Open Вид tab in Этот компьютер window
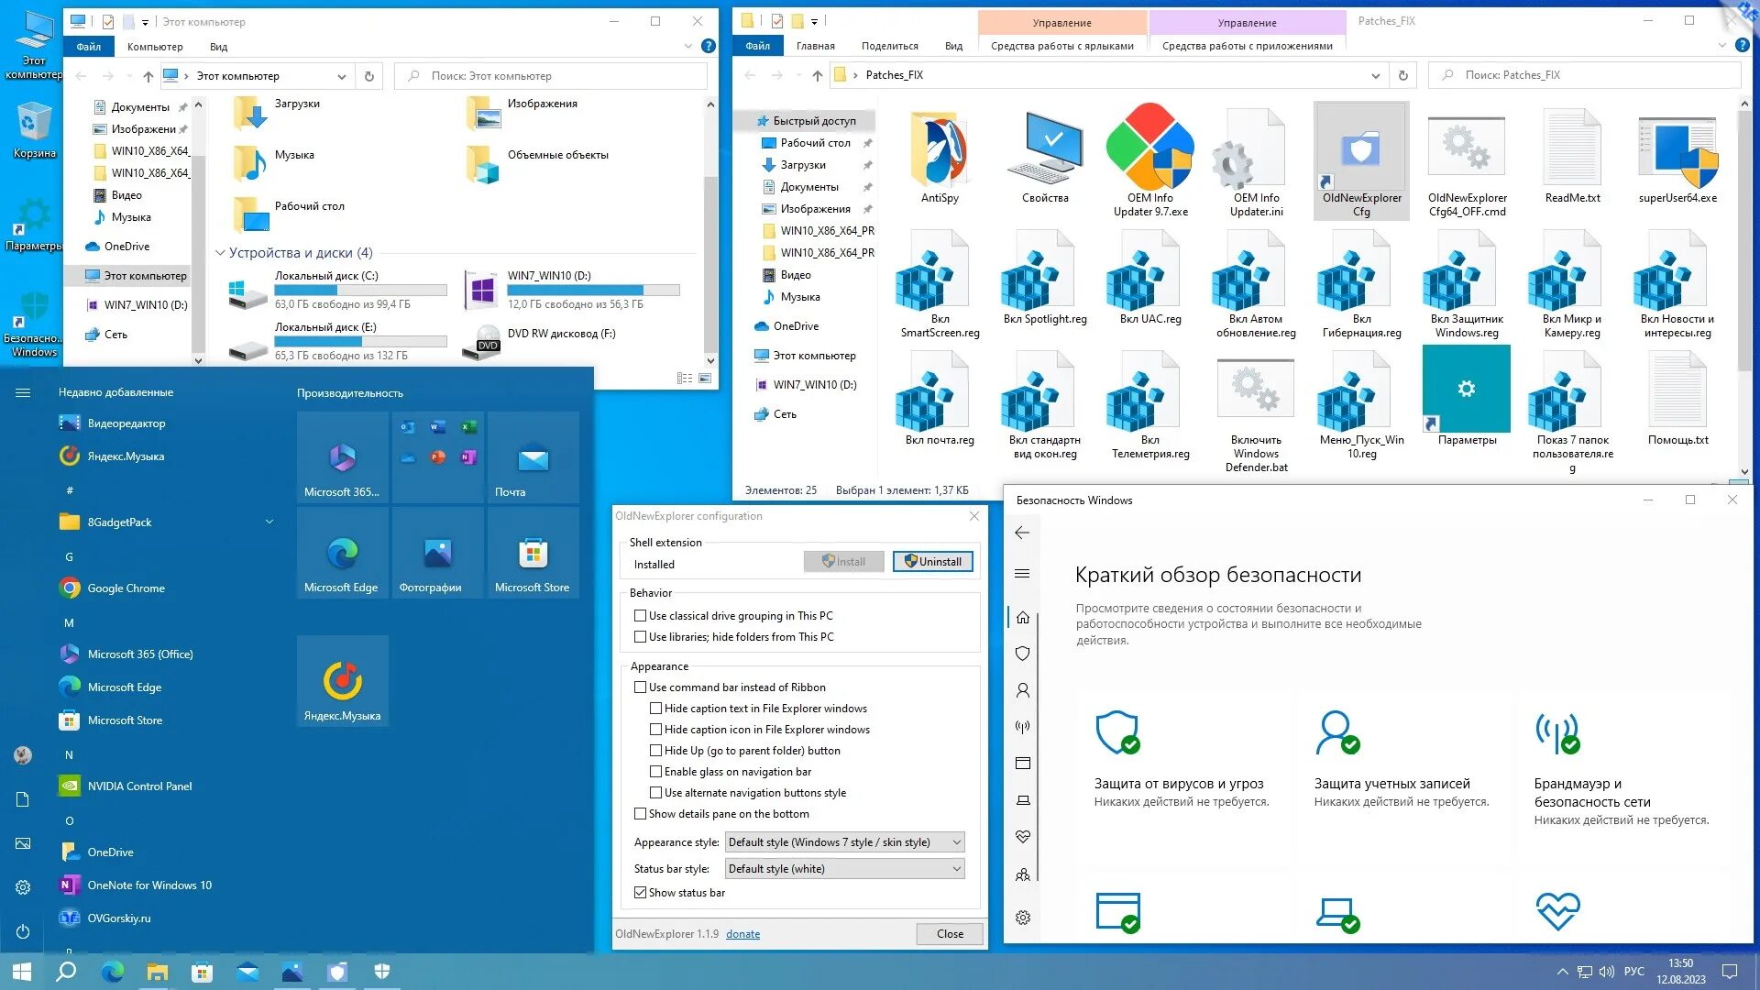 coord(218,47)
